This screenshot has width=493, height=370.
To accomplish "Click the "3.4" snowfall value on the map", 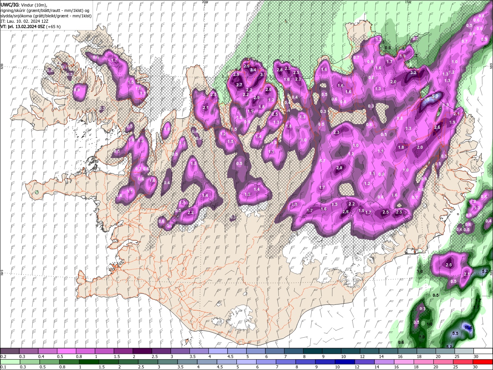I will pos(253,70).
